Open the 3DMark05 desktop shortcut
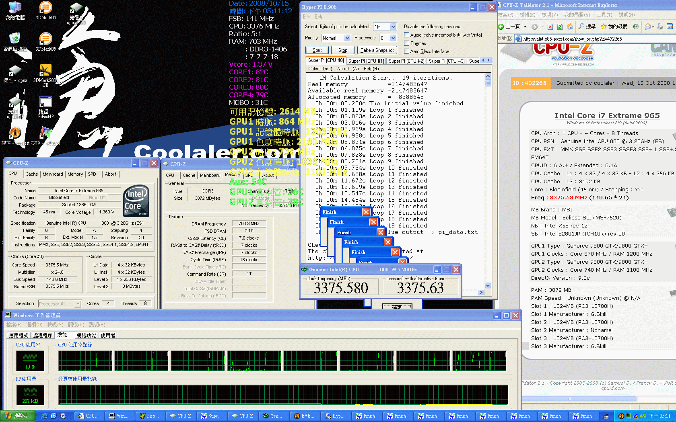This screenshot has width=676, height=422. coord(45,42)
